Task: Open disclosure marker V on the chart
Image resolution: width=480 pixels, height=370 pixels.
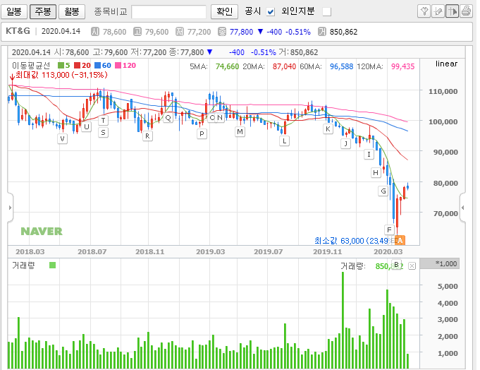Action: (63, 138)
